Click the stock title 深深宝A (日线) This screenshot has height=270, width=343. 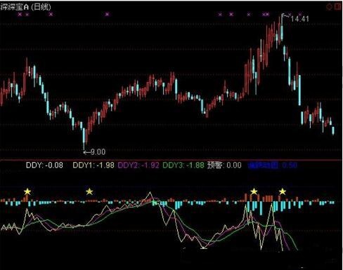[x=25, y=7]
